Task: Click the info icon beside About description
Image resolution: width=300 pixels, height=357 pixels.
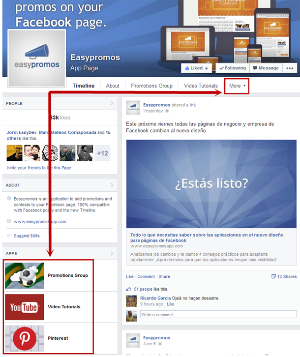Action: (9, 198)
